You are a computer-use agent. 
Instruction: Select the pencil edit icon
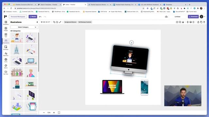point(60,22)
